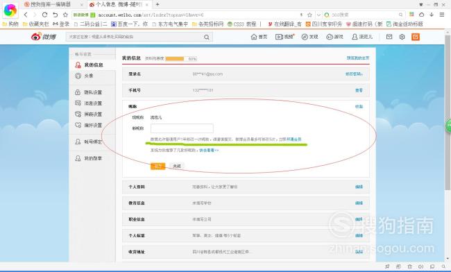Open the 四川宽窄印务 bookmark
451x272 pixels.
pyautogui.click(x=324, y=24)
